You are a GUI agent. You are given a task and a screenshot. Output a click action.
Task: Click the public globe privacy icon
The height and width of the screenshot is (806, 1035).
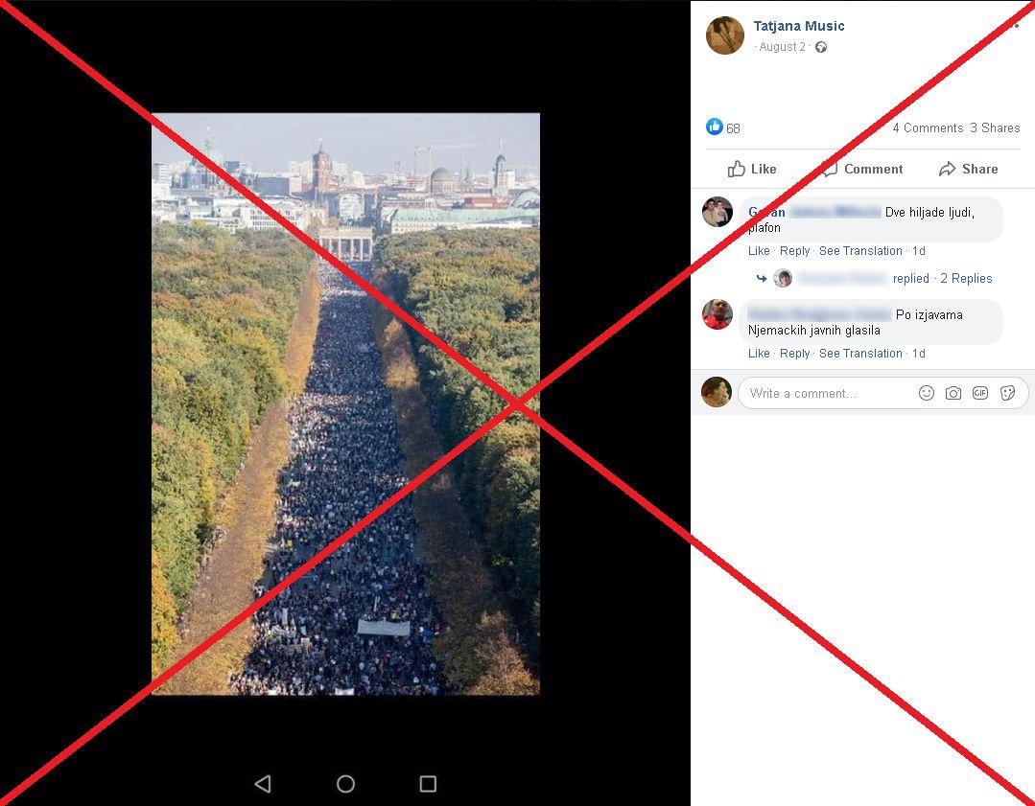point(821,47)
